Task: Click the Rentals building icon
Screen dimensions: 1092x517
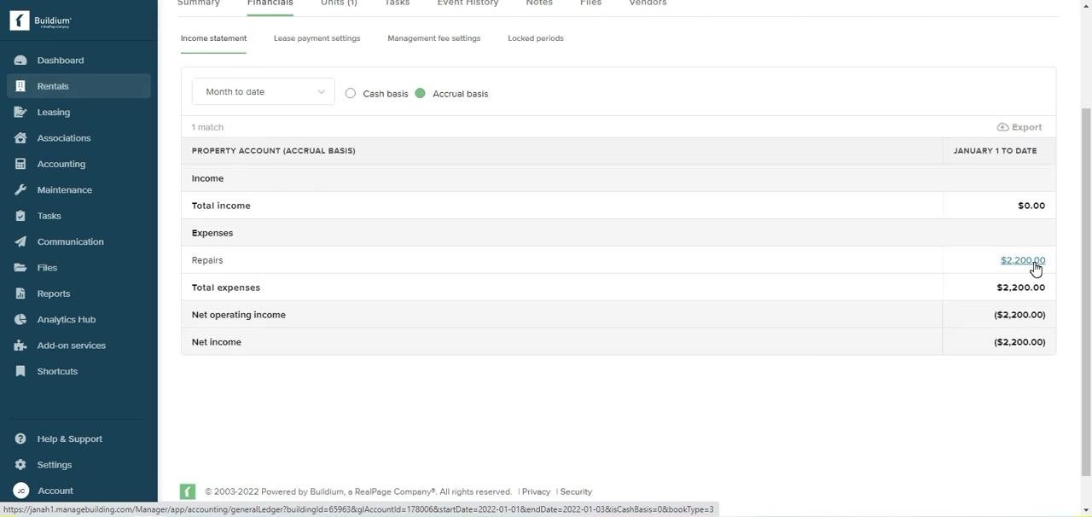Action: 20,86
